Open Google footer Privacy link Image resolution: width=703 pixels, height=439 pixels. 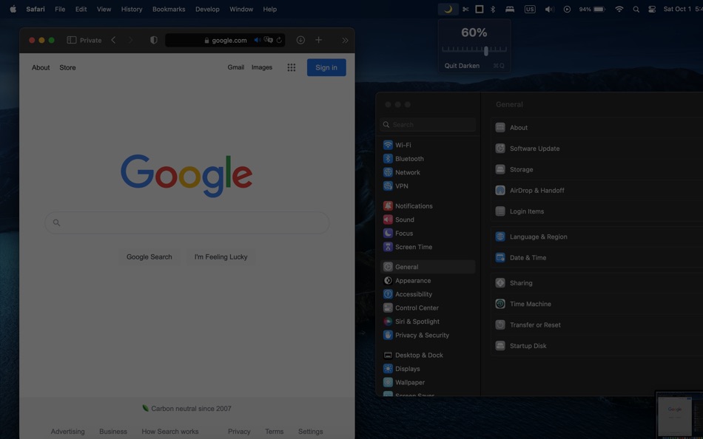(239, 432)
